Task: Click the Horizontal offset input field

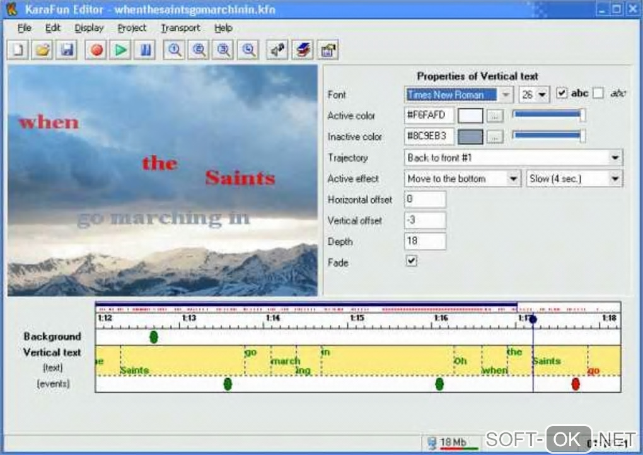Action: click(x=425, y=199)
